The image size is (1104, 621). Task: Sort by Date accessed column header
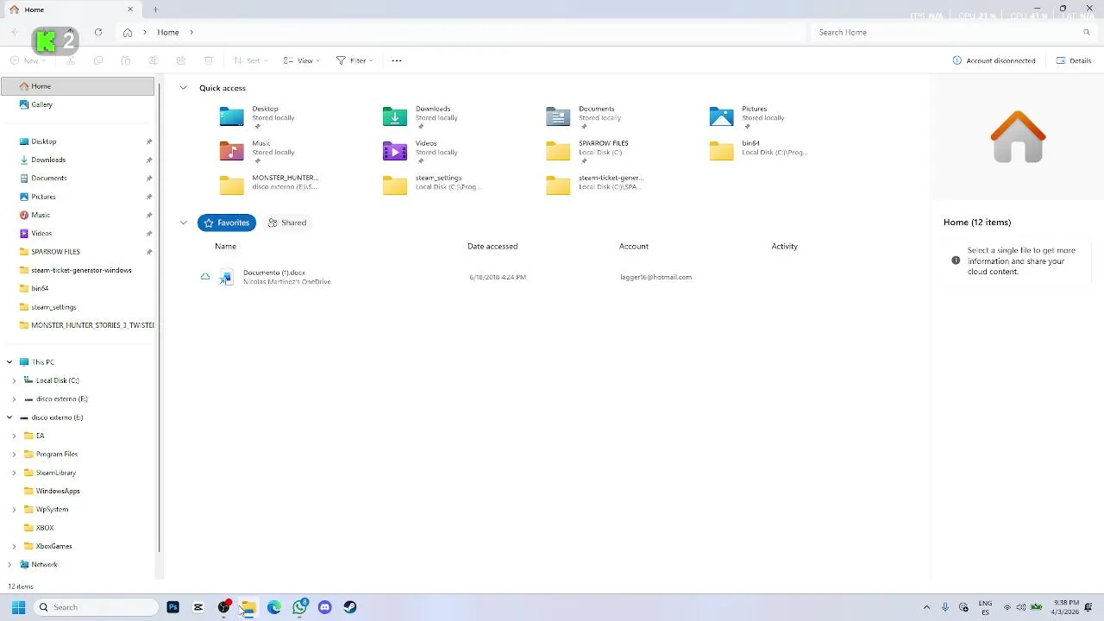coord(492,246)
